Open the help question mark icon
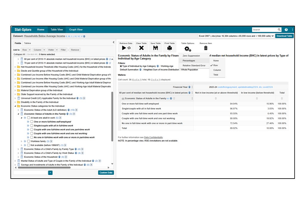305x203 pixels. pos(286,30)
